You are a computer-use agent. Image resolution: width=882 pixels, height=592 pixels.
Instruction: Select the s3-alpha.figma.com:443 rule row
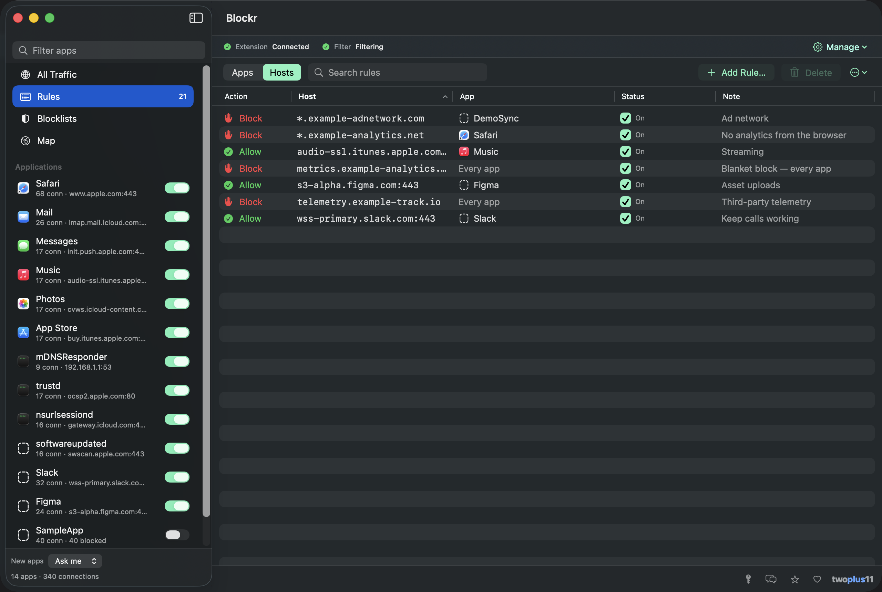547,185
